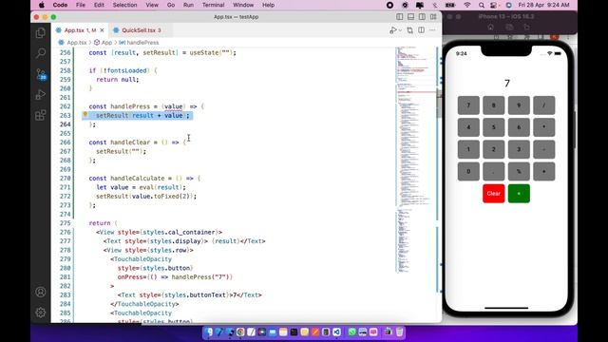608x342 pixels.
Task: Click the App symbol in the breadcrumb
Action: (x=106, y=42)
